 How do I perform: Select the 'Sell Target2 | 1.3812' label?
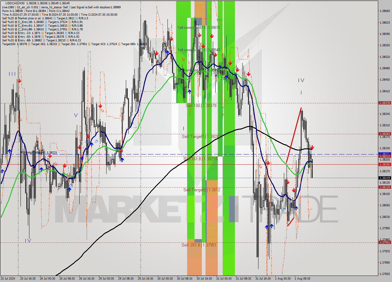point(202,190)
